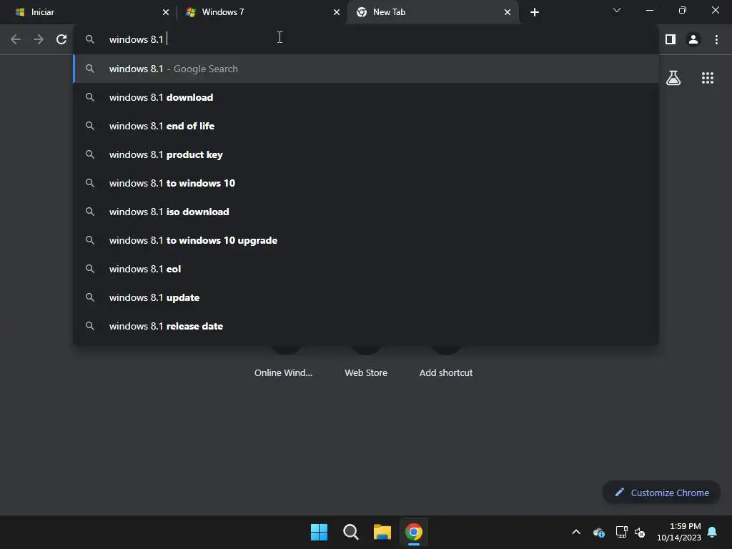Close the New Tab tab
The height and width of the screenshot is (549, 732).
(508, 12)
